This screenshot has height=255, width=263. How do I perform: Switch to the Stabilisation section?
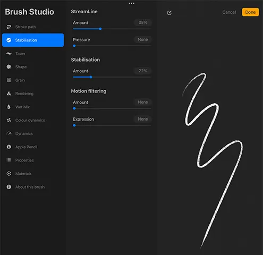33,40
